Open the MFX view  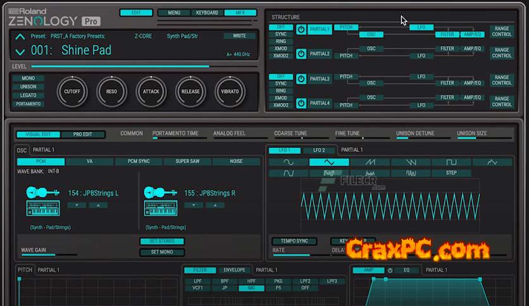coord(240,13)
